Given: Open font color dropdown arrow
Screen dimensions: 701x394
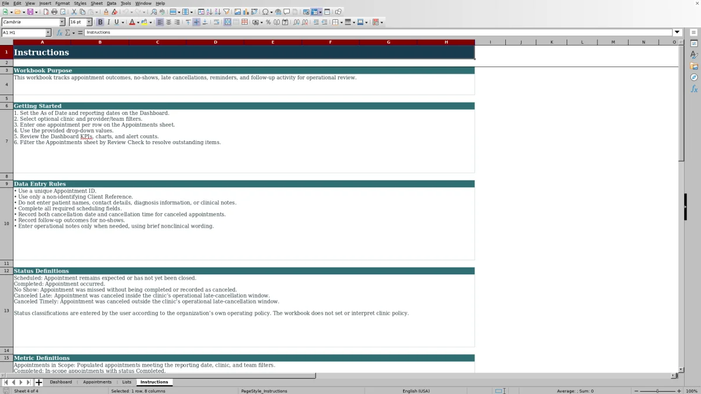Looking at the screenshot, I should 138,22.
